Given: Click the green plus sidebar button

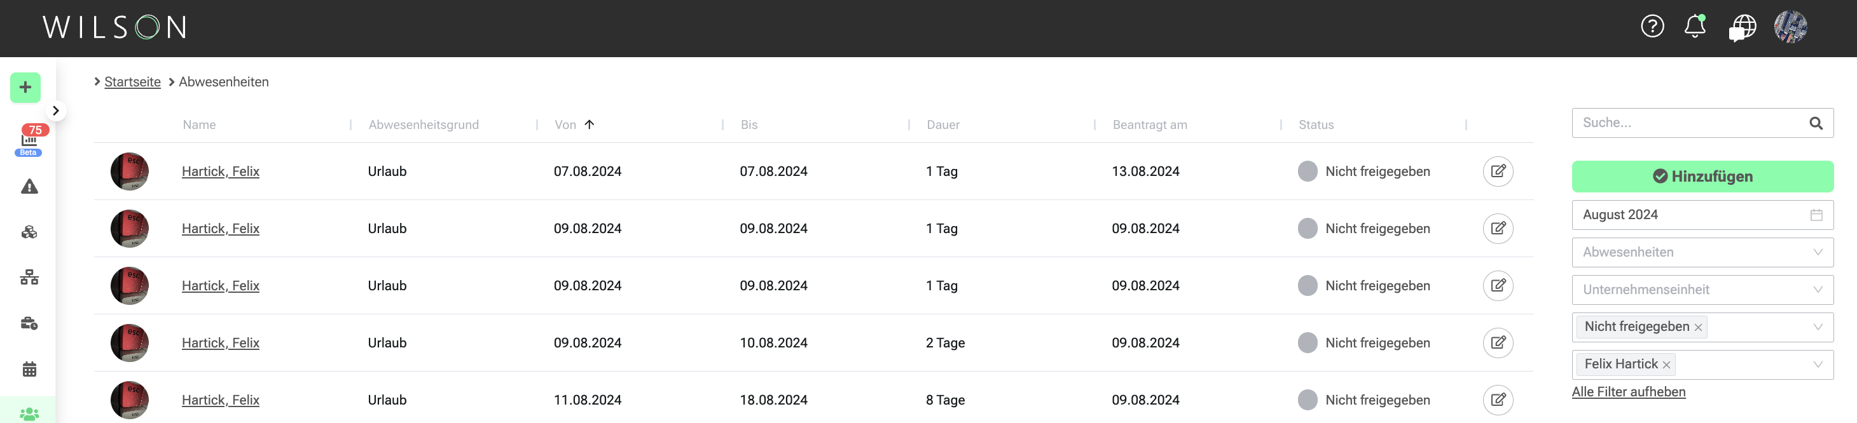Looking at the screenshot, I should [25, 88].
